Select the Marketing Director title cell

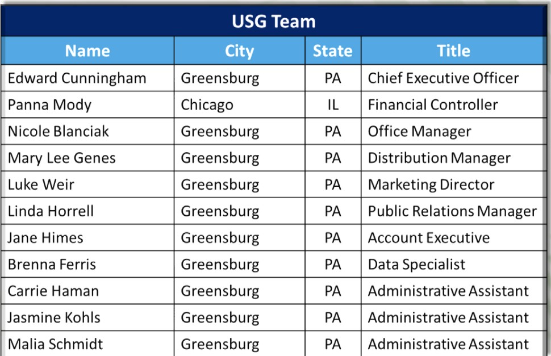coord(431,185)
